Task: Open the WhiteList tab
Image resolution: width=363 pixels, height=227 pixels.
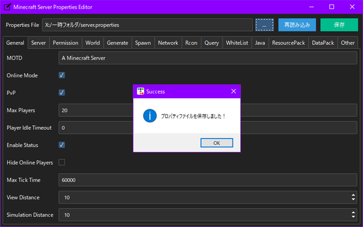Action: click(x=237, y=43)
